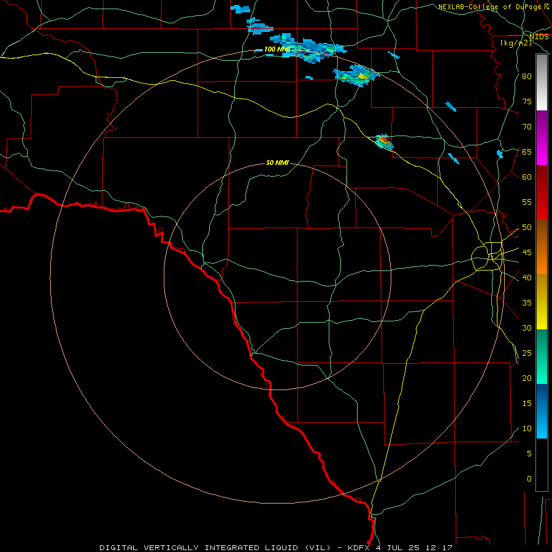Click the red legend color band

tap(542, 193)
